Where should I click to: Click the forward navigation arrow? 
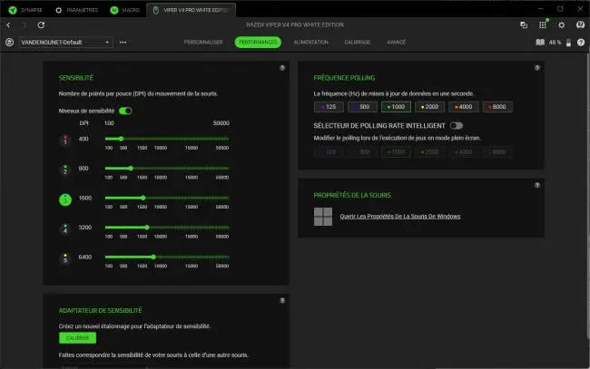(x=25, y=25)
